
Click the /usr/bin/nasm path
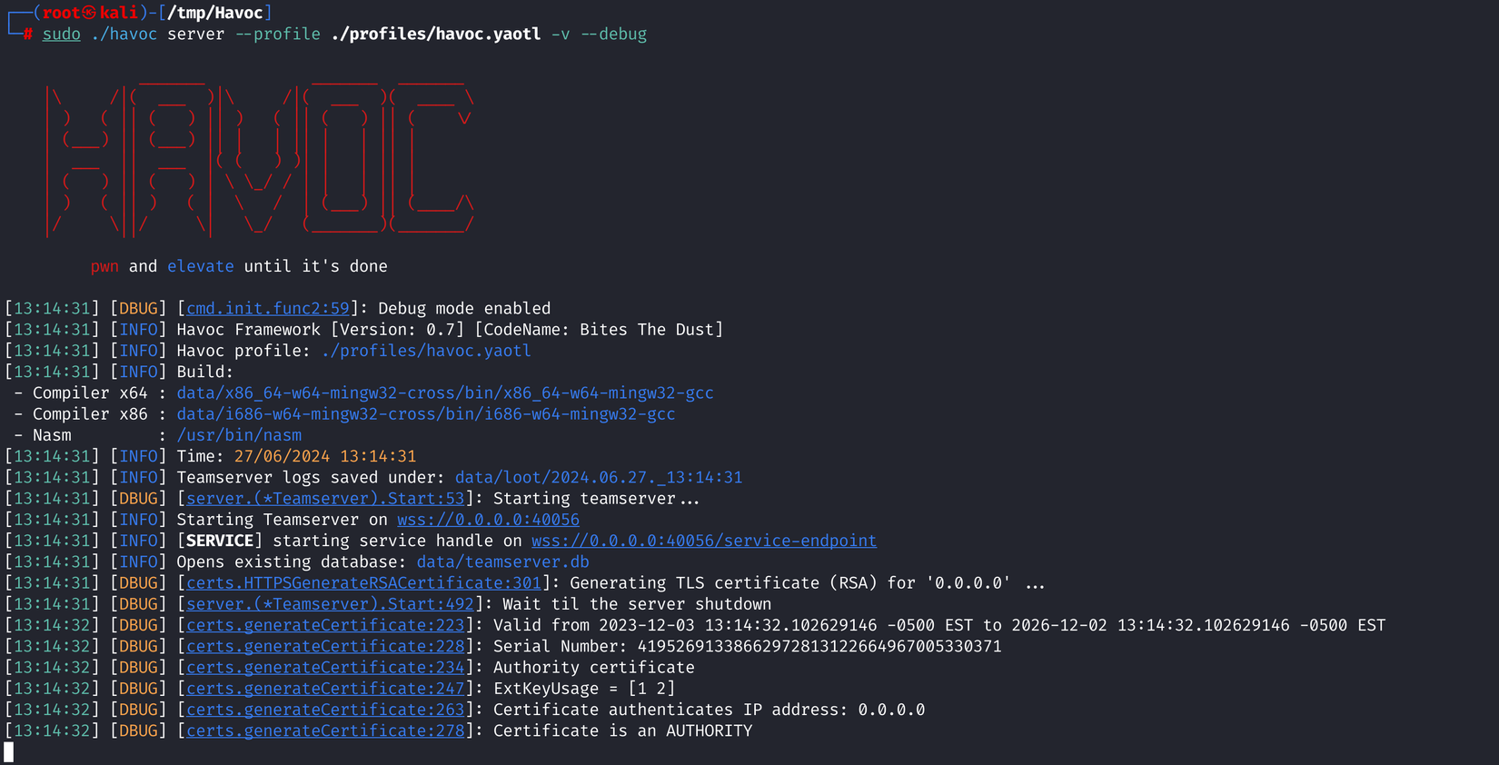pyautogui.click(x=239, y=435)
